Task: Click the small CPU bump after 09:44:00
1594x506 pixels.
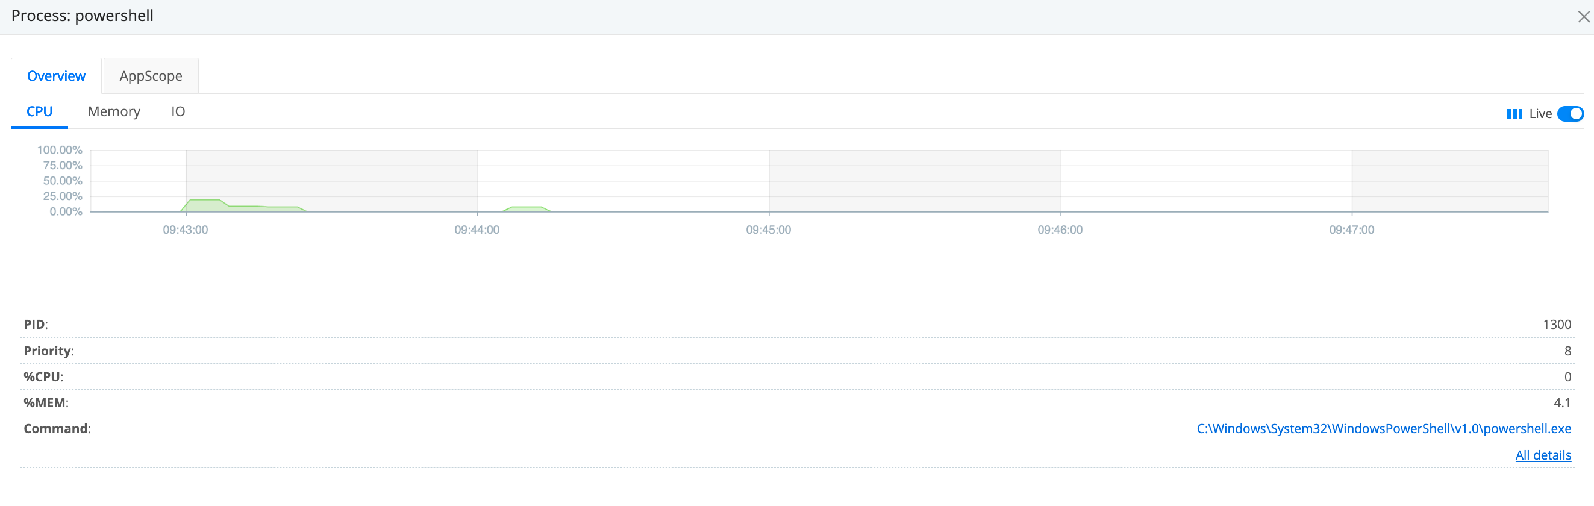Action: click(526, 209)
